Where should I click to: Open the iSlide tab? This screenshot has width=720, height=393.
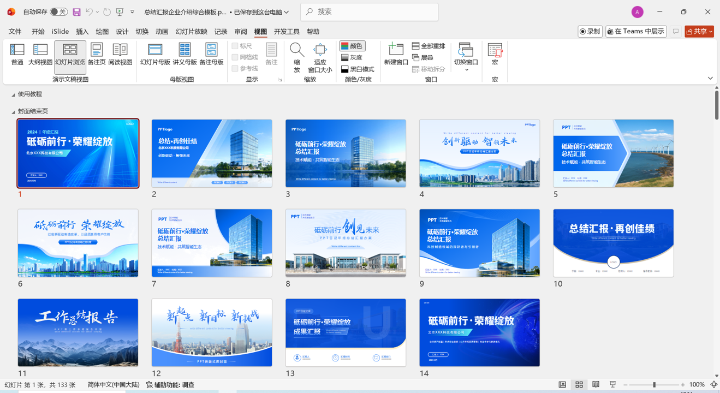60,32
